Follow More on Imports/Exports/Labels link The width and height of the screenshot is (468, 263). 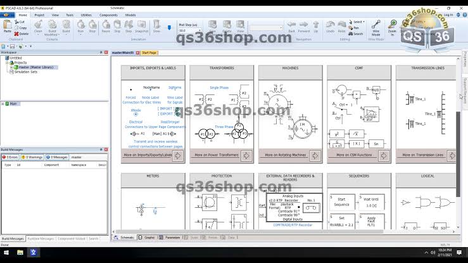click(148, 155)
